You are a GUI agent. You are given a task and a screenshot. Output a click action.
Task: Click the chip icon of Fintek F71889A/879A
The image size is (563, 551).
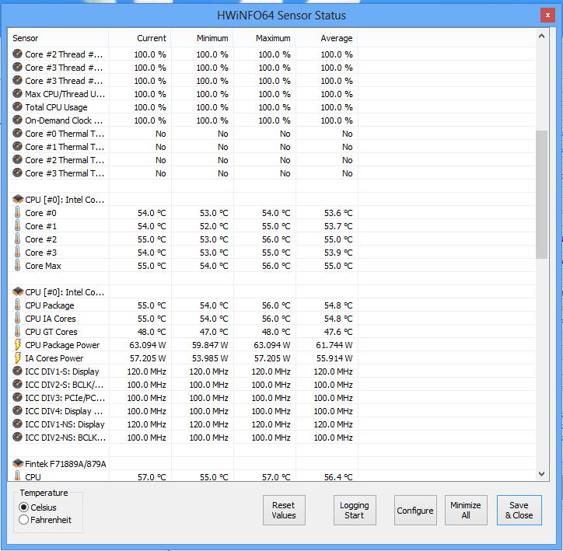18,463
